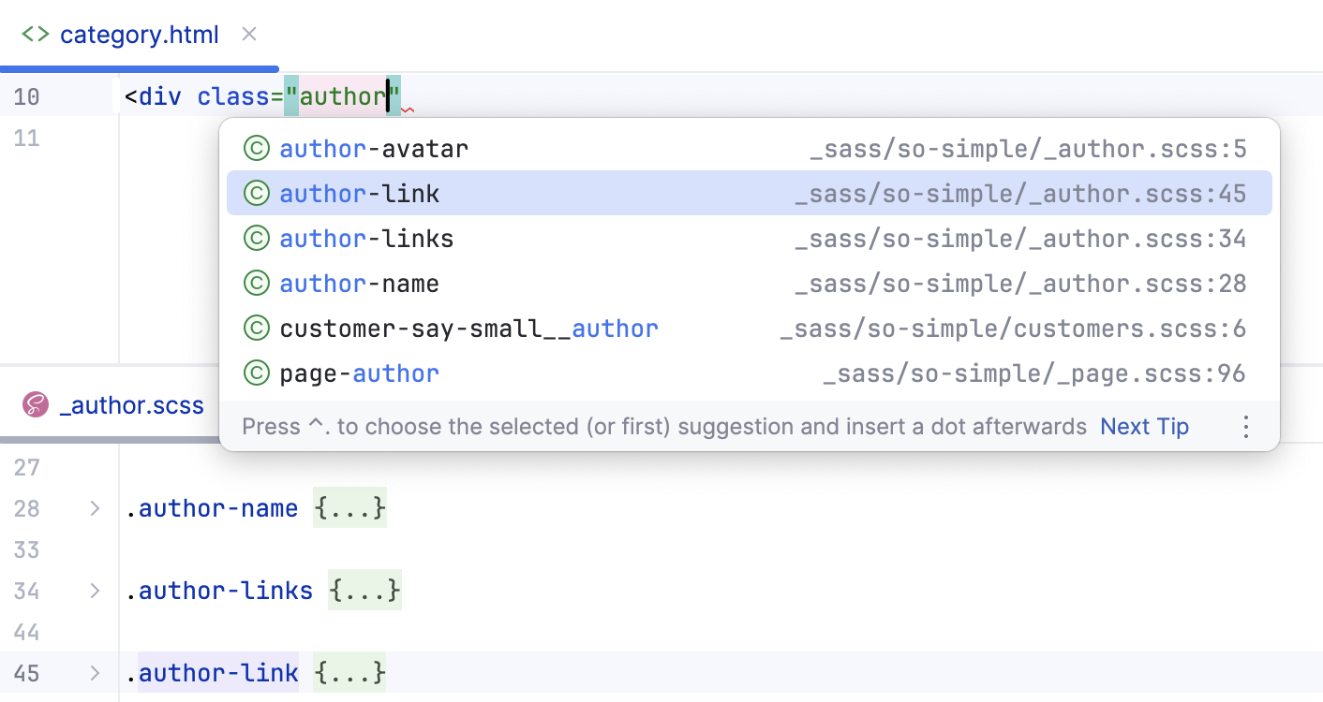Click the HTML file icon on category.html tab
The image size is (1323, 702).
click(37, 34)
